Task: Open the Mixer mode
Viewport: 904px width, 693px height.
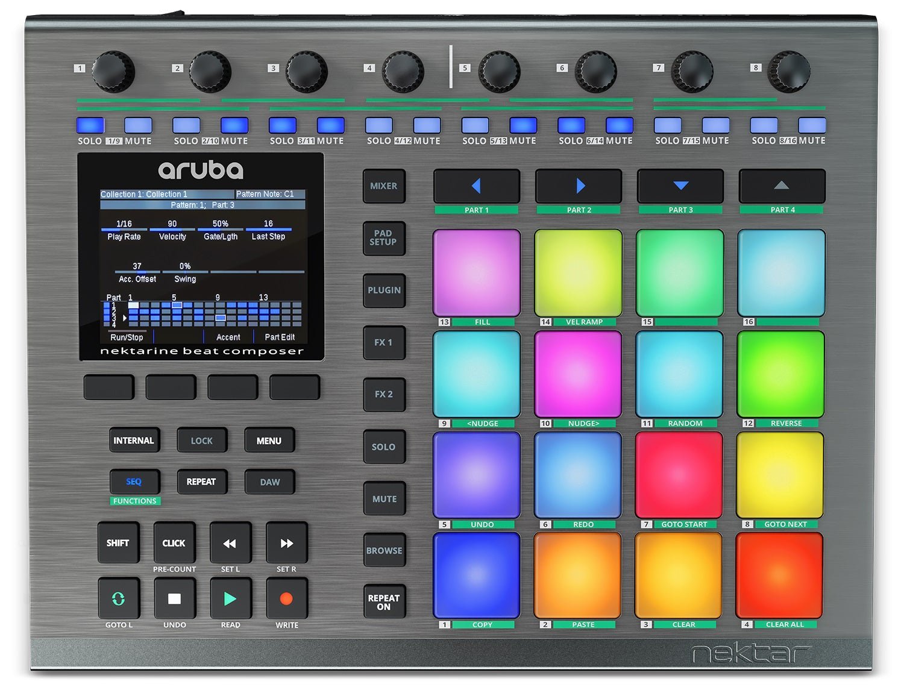Action: click(384, 186)
